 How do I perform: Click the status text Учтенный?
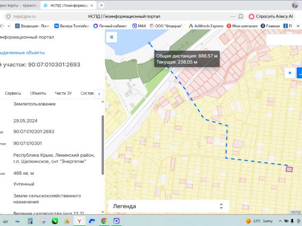click(24, 184)
